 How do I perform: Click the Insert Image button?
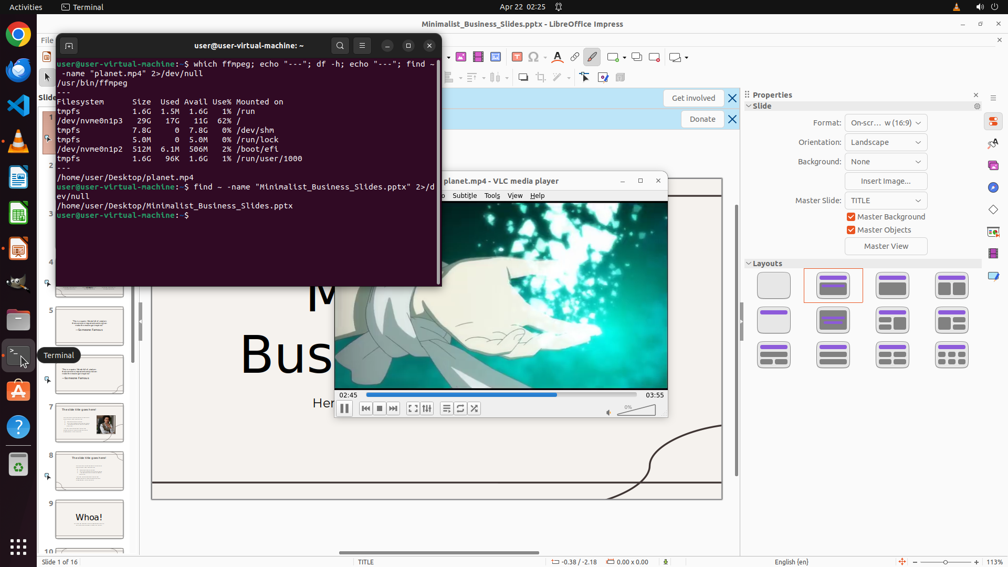886,181
